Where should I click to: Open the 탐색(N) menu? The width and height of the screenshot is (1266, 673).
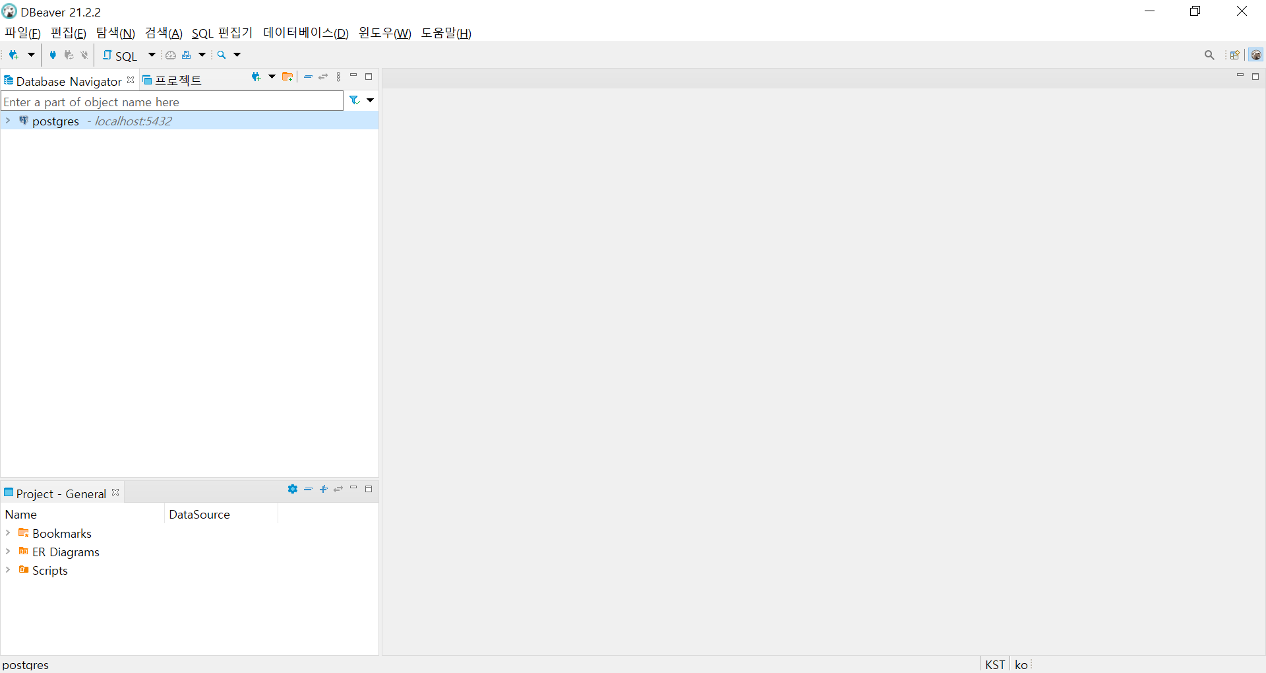point(115,33)
